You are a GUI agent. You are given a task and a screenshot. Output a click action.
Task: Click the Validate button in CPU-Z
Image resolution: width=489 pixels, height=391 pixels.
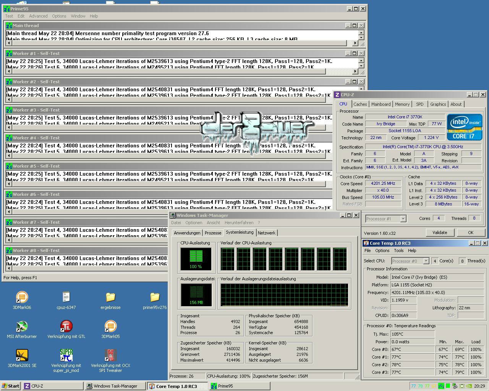coord(440,232)
